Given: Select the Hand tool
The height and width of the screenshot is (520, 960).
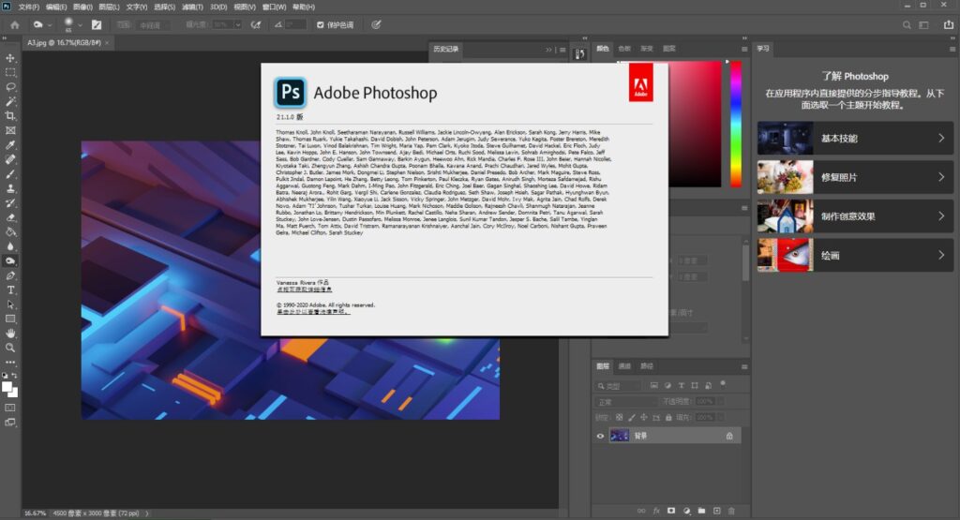Looking at the screenshot, I should point(11,333).
